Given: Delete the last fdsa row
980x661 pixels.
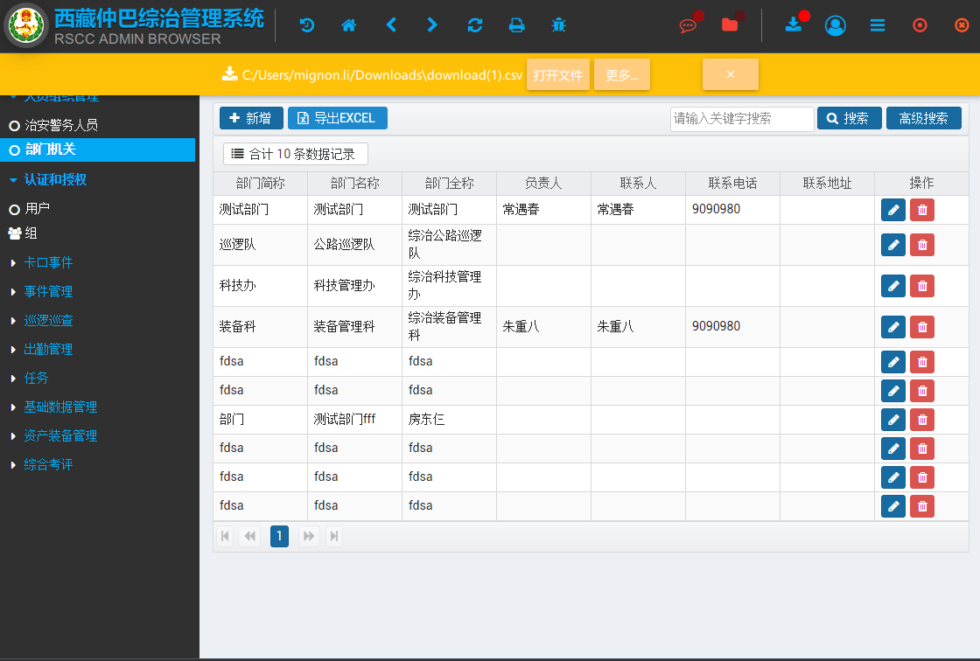Looking at the screenshot, I should [922, 506].
